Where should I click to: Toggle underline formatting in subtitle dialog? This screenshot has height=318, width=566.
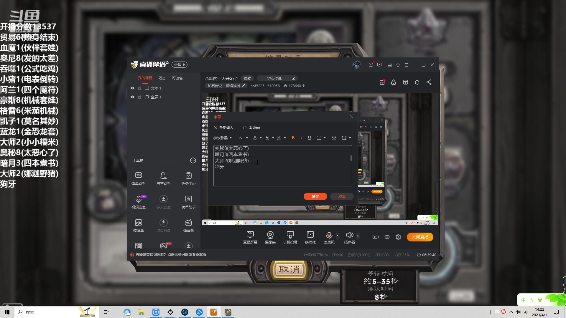click(310, 138)
